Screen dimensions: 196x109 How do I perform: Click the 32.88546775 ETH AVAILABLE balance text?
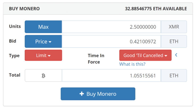pos(156,9)
